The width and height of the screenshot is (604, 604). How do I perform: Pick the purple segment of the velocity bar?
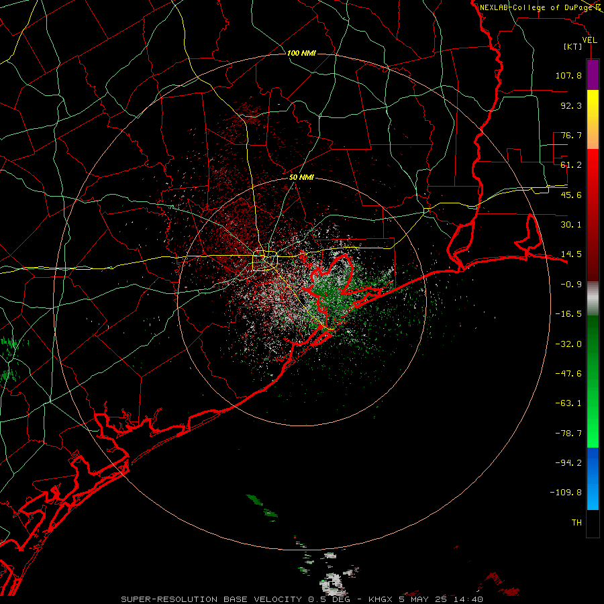click(593, 74)
